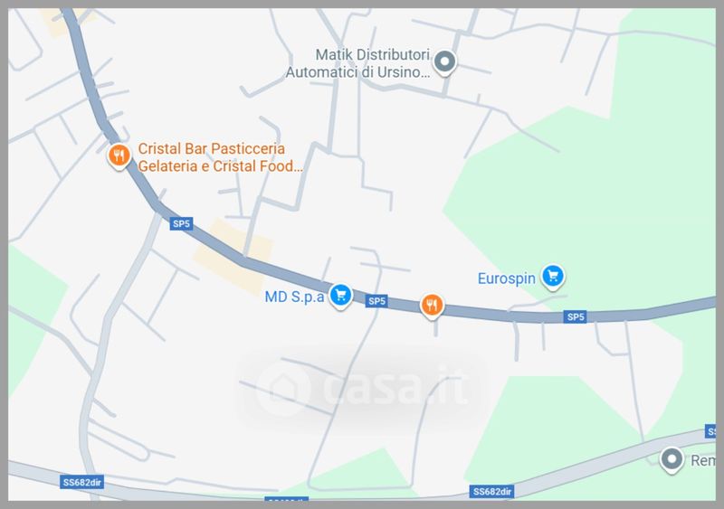This screenshot has width=724, height=509.
Task: Click the SP5 road badge near Cristal Bar
Action: click(181, 224)
